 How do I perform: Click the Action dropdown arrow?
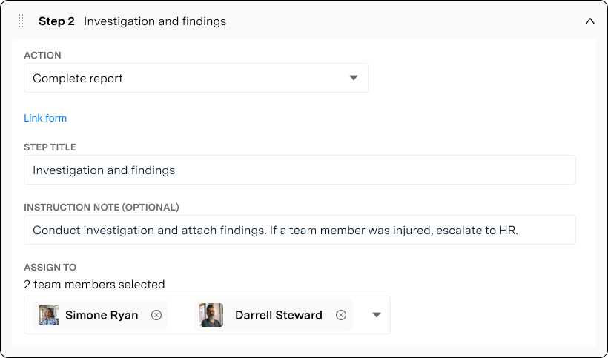(354, 78)
